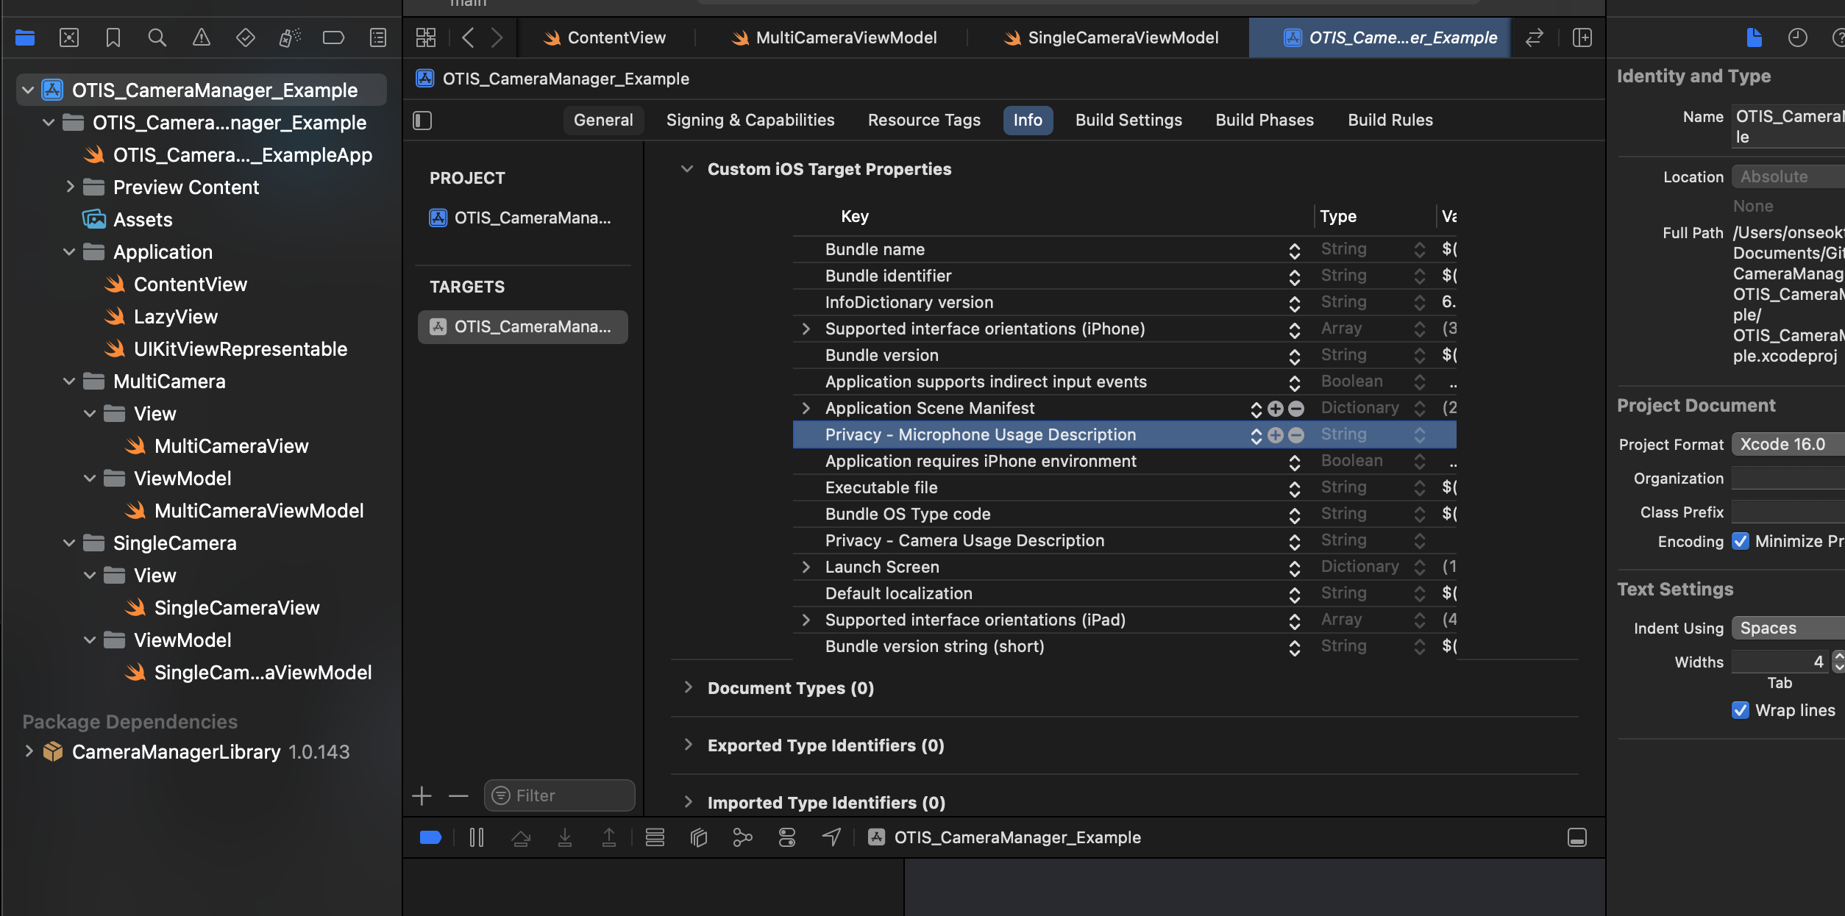Add editor on right icon

(1582, 37)
